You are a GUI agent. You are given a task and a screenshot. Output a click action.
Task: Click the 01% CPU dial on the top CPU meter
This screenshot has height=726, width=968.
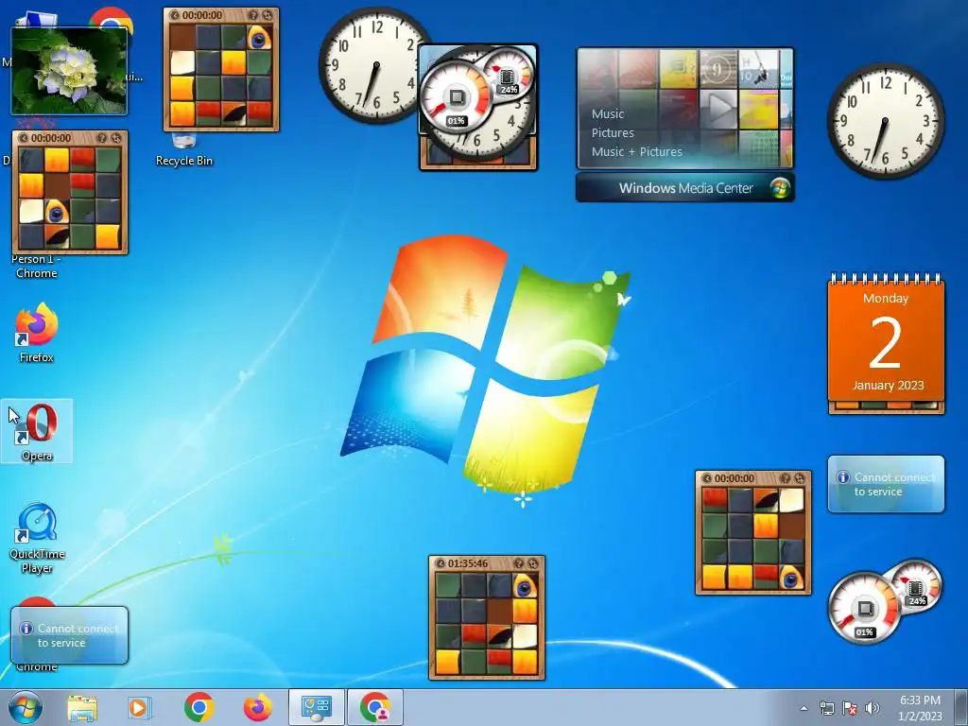tap(456, 97)
